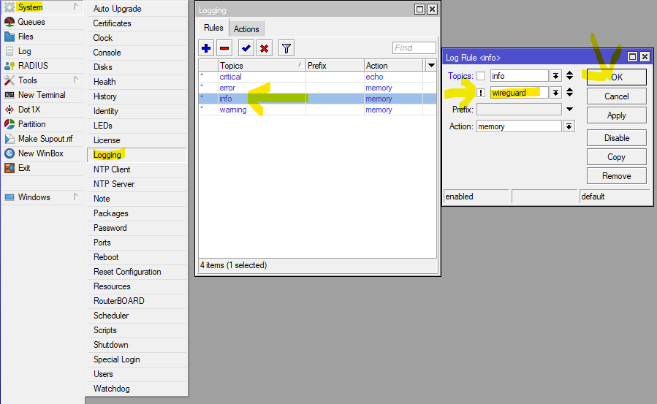Confirm the log rule with OK

click(616, 77)
